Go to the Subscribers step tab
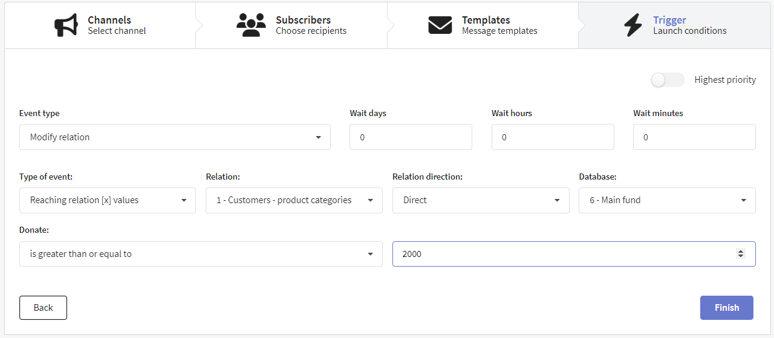This screenshot has height=338, width=774. tap(291, 25)
